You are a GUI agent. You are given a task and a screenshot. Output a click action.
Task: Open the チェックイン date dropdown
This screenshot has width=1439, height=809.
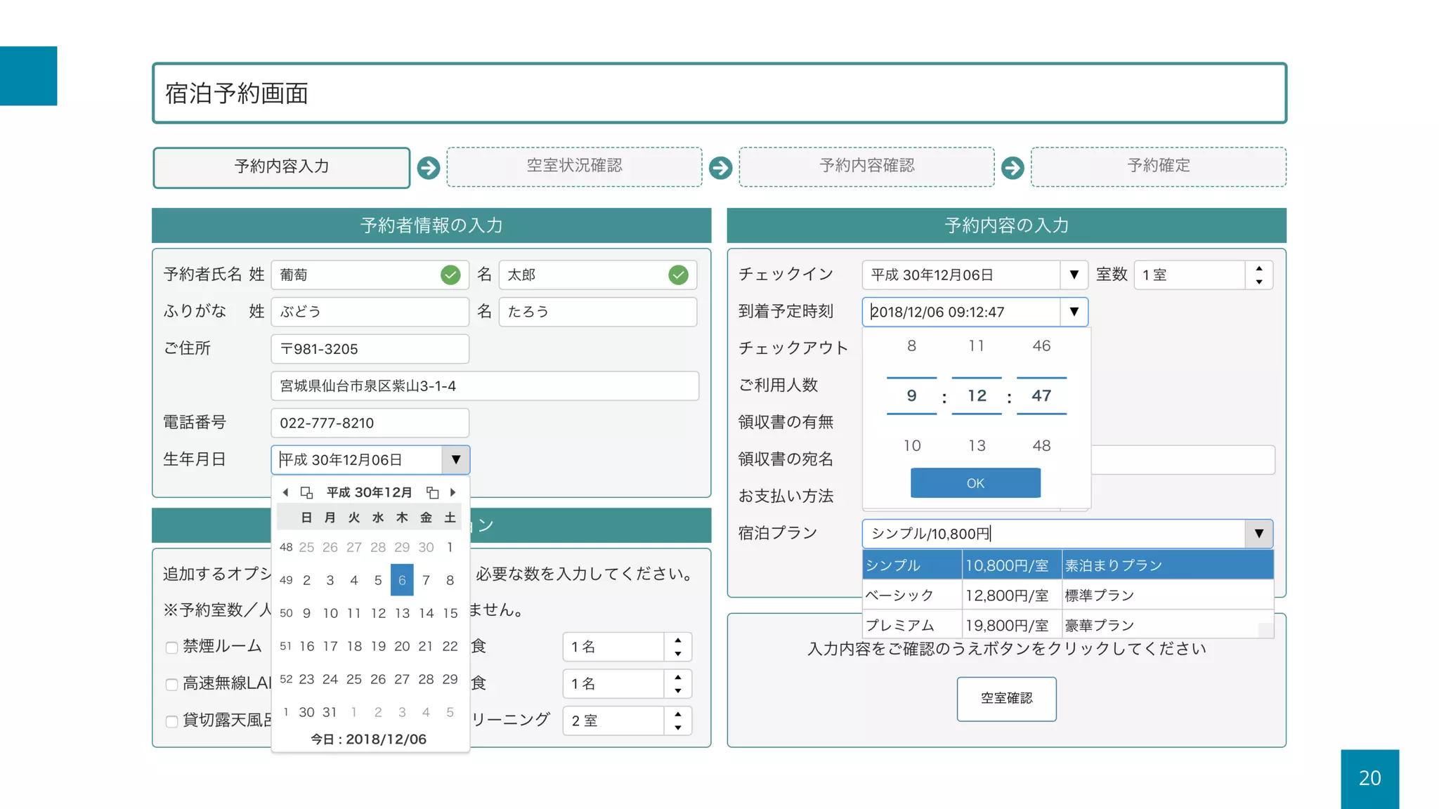pyautogui.click(x=1074, y=275)
